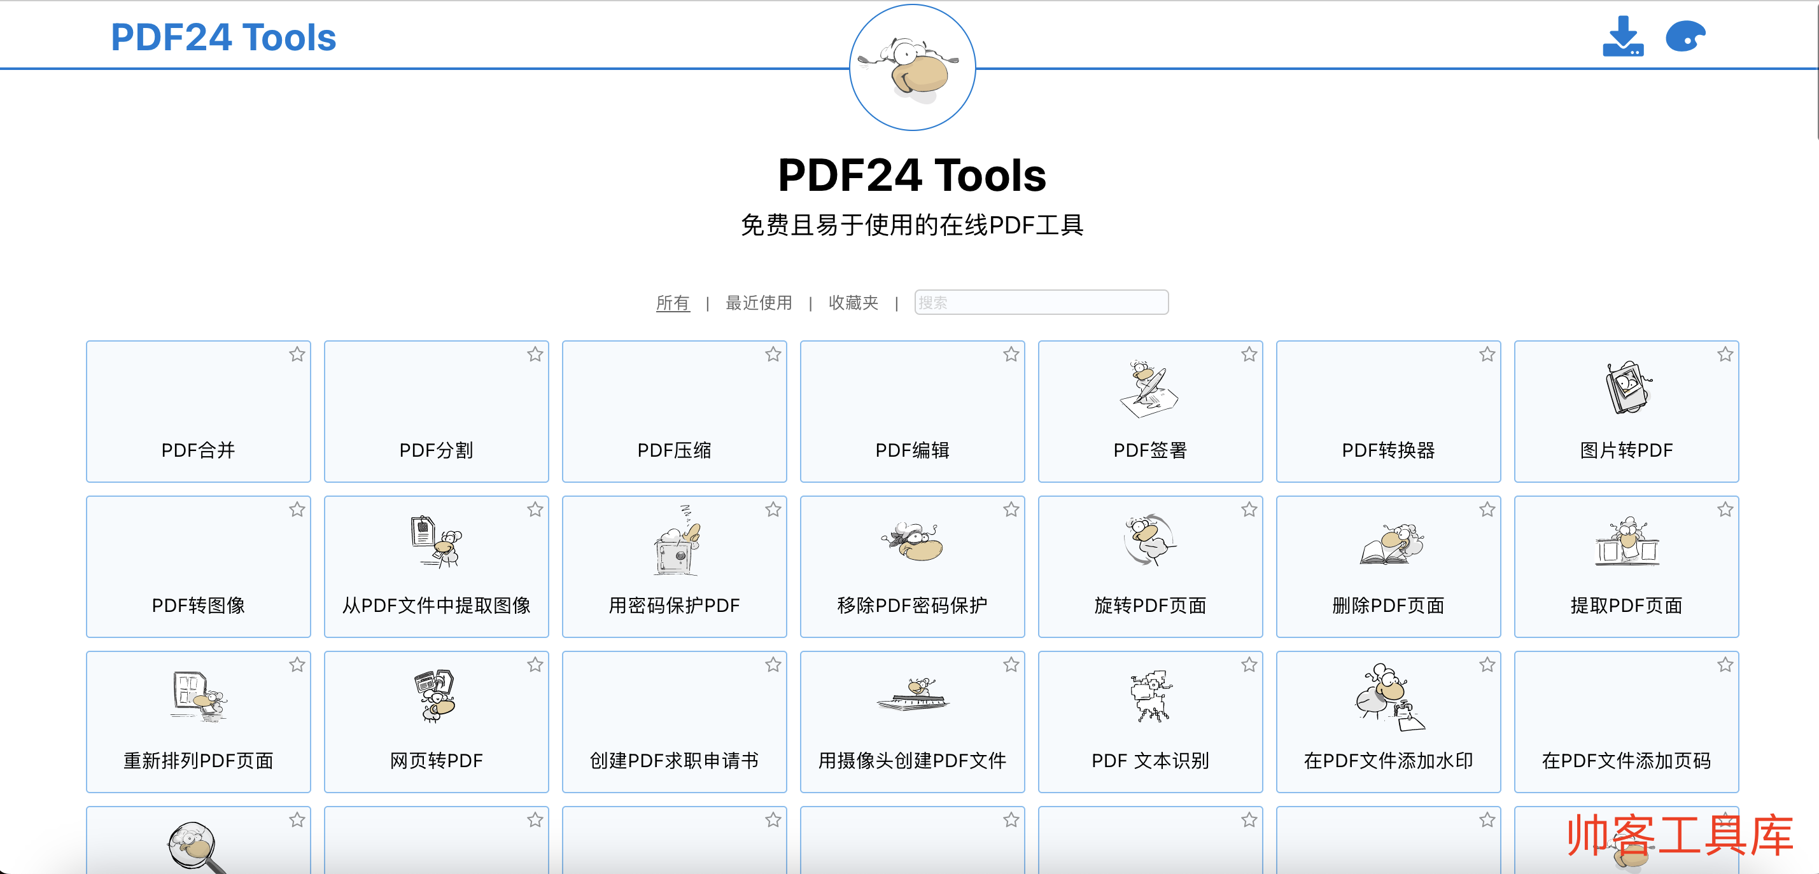Image resolution: width=1819 pixels, height=874 pixels.
Task: Star the 提取PDF页面 tool
Action: (1725, 510)
